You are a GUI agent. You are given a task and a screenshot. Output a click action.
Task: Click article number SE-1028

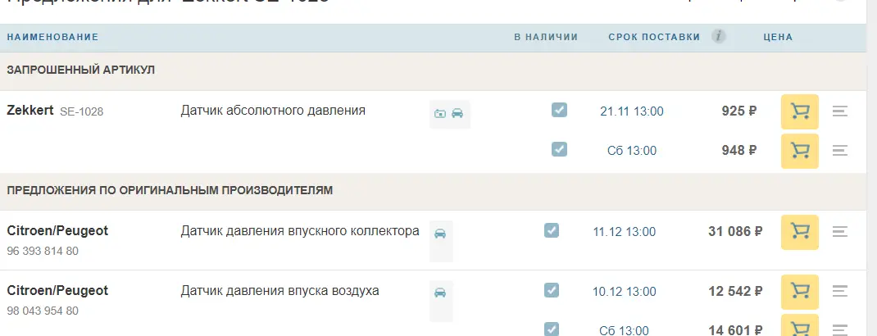pyautogui.click(x=82, y=111)
